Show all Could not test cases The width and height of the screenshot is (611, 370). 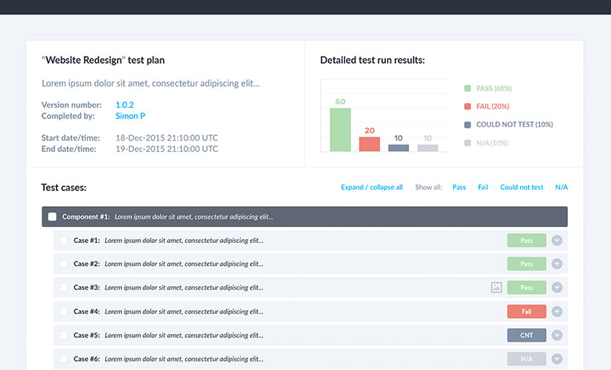point(522,187)
